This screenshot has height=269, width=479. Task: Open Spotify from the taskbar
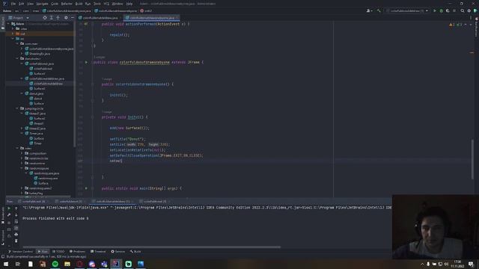pos(55,264)
